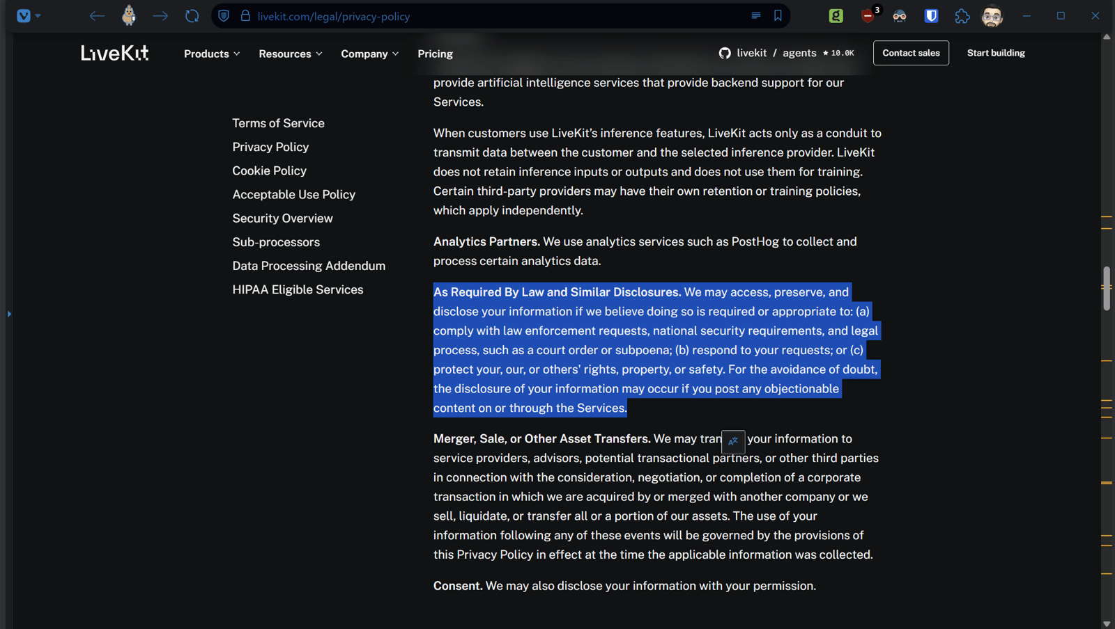Open the Data Processing Addendum link
This screenshot has height=629, width=1115.
pos(309,266)
